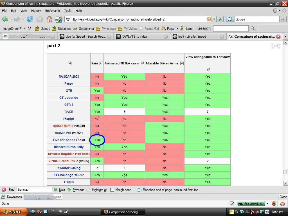Click Voice Mail in ImageShack toolbar
288x216 pixels.
(149, 28)
